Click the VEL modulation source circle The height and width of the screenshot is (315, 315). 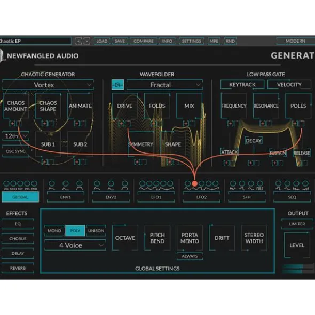coord(6,183)
